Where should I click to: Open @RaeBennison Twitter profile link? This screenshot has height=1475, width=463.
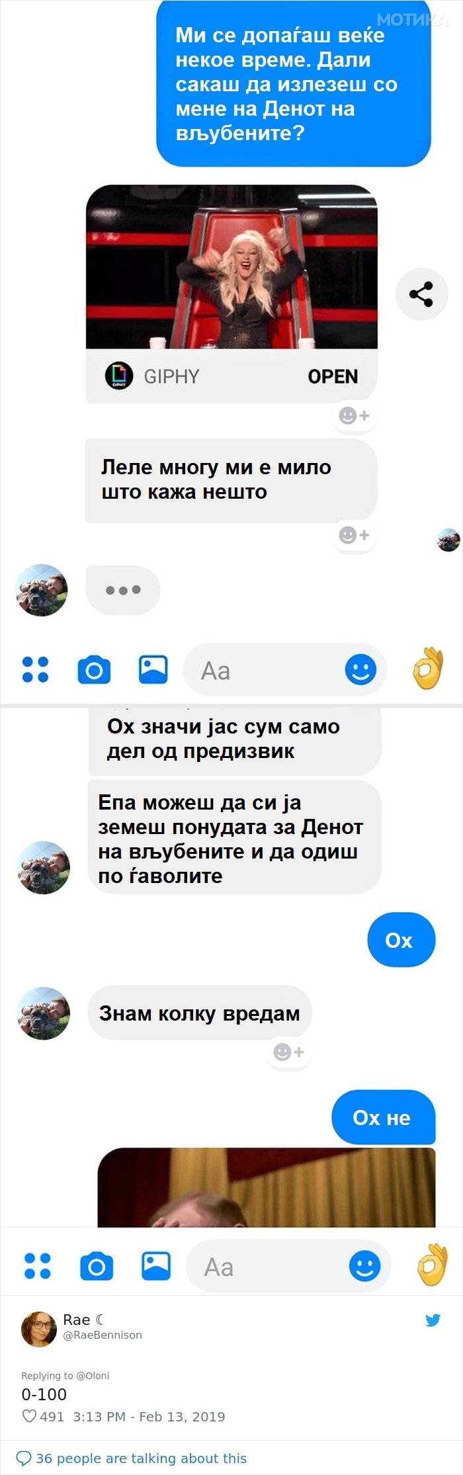tap(103, 1335)
